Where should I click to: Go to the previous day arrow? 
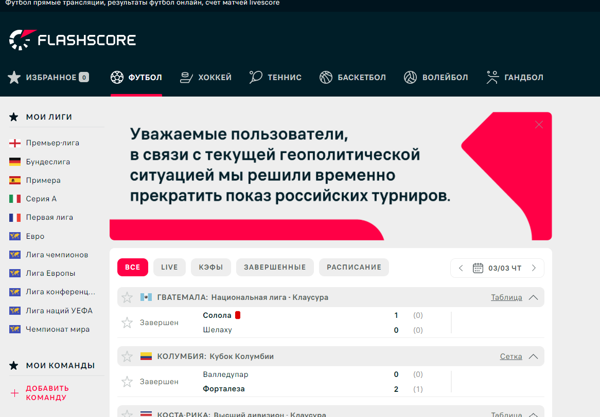point(461,268)
